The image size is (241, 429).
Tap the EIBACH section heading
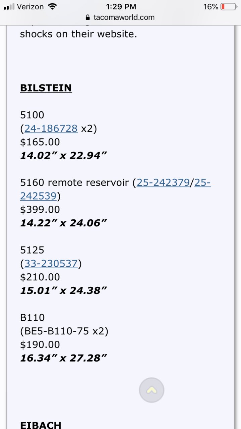point(41,425)
